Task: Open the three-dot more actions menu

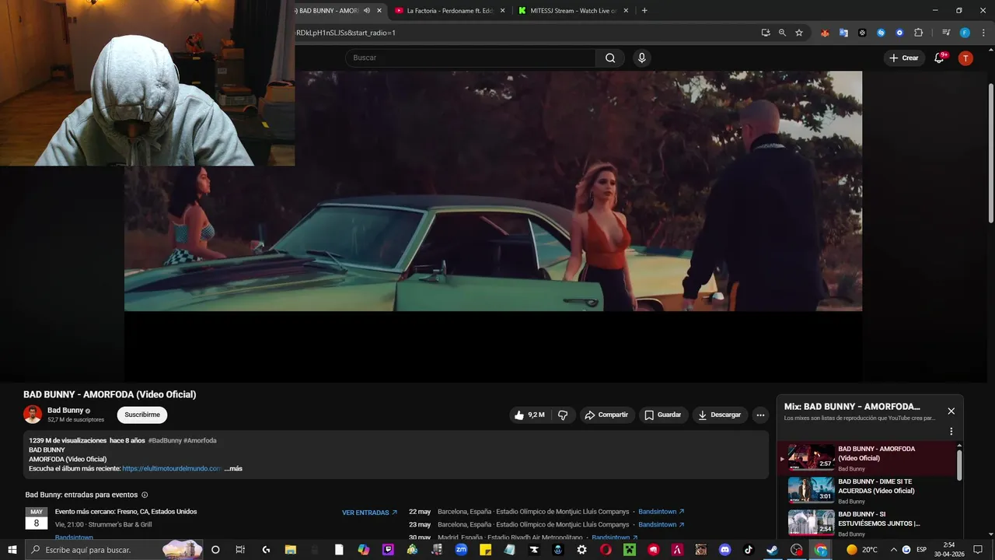Action: click(x=760, y=415)
